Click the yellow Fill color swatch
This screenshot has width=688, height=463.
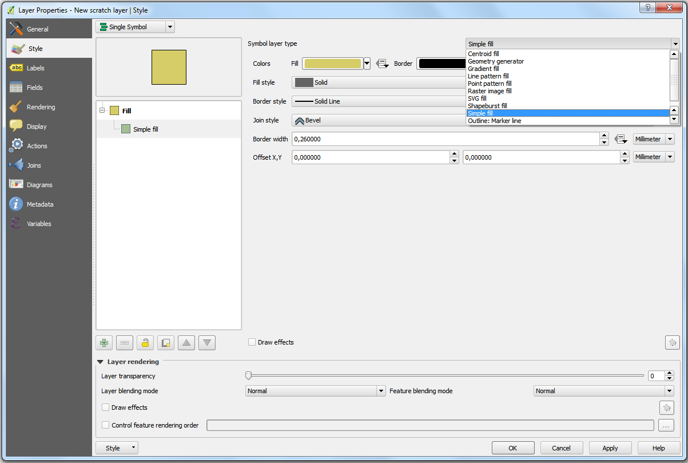coord(332,64)
